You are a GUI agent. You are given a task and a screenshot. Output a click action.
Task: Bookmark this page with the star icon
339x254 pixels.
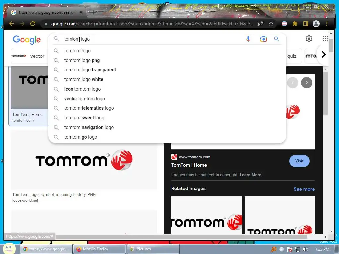pyautogui.click(x=271, y=24)
